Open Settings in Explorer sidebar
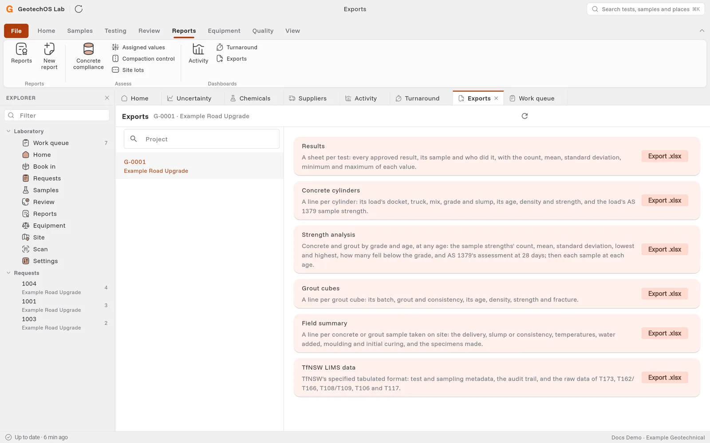 click(57, 261)
